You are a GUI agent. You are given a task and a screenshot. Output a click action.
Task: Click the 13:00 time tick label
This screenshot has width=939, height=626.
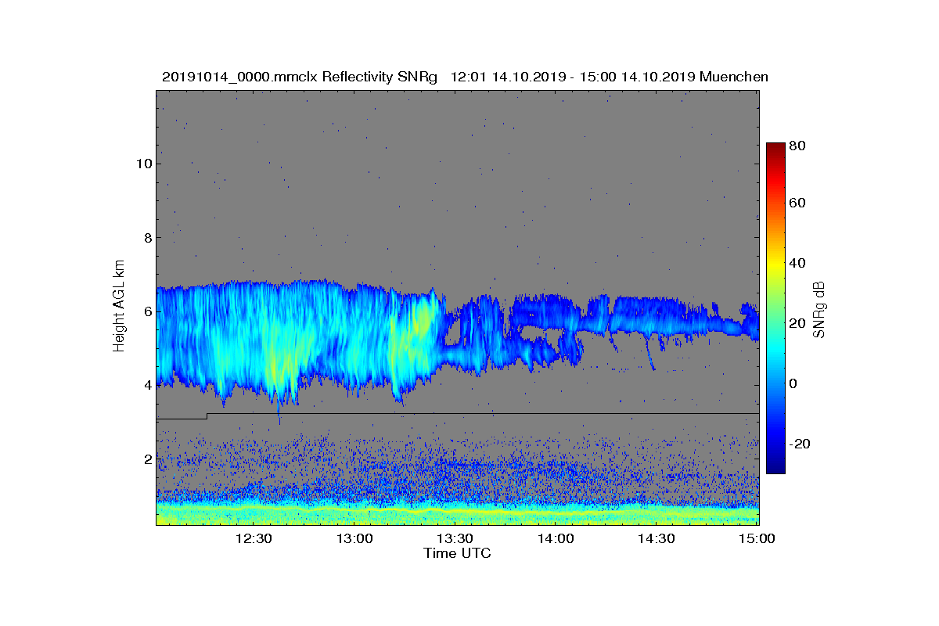[x=354, y=539]
